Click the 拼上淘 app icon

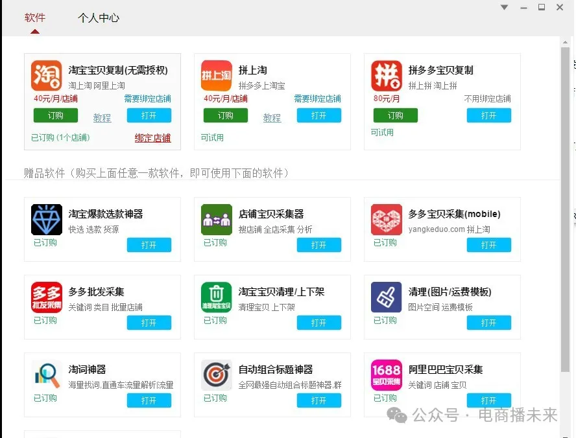click(x=216, y=76)
